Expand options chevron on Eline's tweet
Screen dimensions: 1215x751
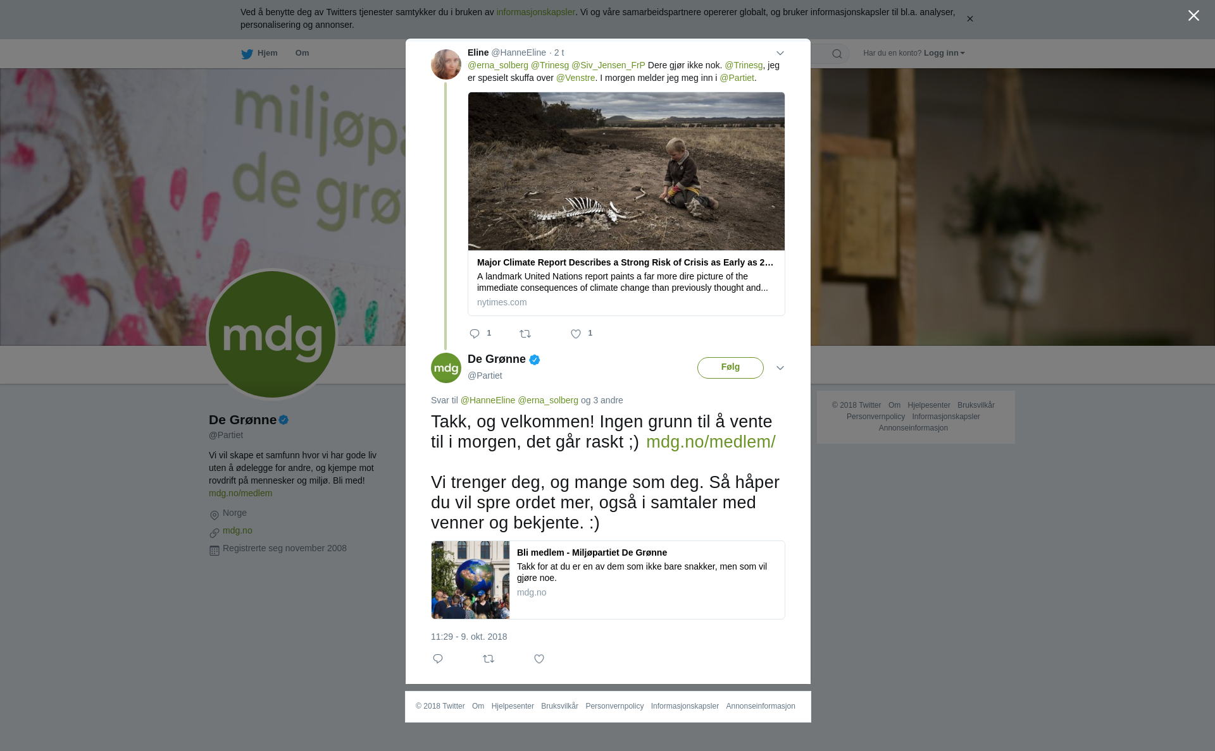pyautogui.click(x=780, y=53)
